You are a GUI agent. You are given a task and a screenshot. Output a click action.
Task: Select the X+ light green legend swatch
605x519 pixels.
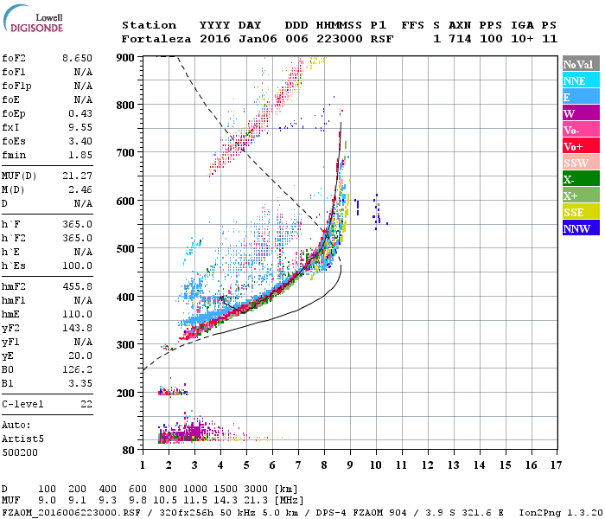pyautogui.click(x=581, y=195)
